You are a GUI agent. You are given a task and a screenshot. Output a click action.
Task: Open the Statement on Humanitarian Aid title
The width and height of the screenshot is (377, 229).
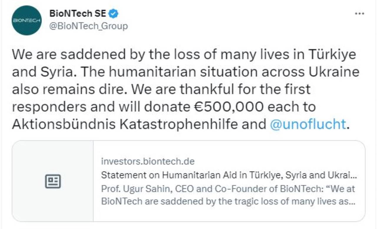point(229,175)
